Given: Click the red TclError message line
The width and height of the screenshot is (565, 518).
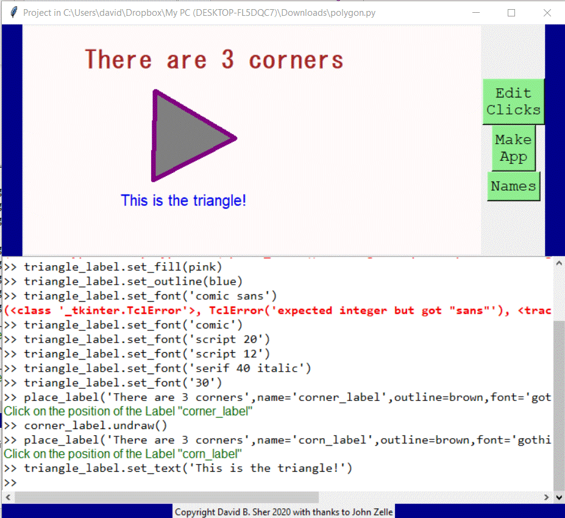Looking at the screenshot, I should [277, 311].
